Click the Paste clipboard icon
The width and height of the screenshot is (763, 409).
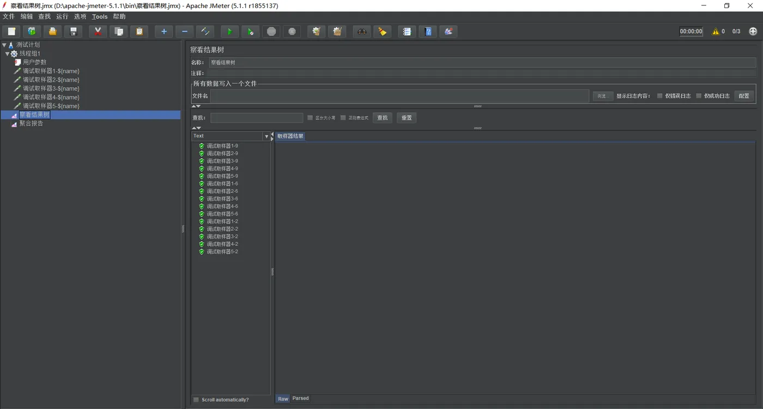[x=139, y=32]
